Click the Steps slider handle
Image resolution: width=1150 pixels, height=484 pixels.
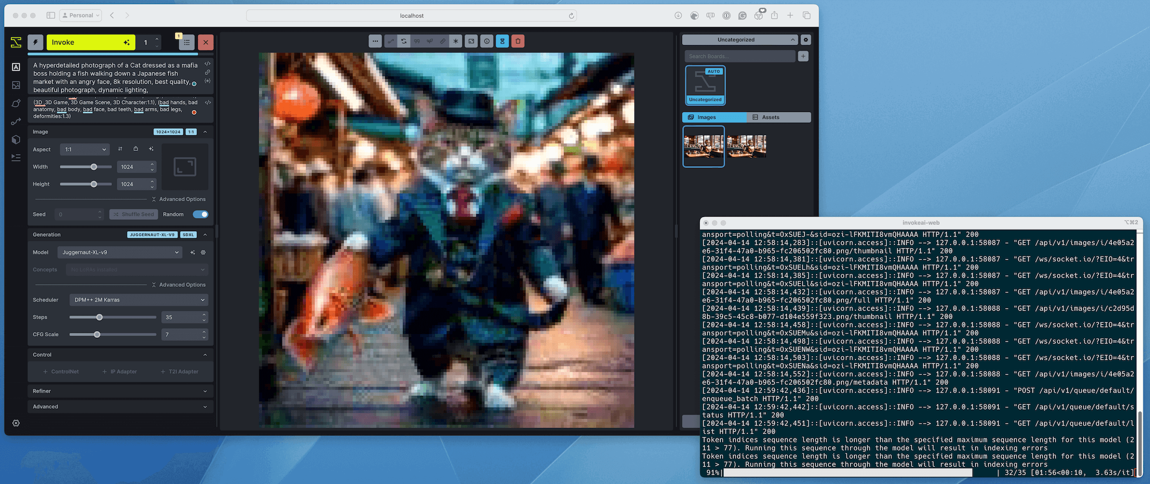(x=100, y=317)
